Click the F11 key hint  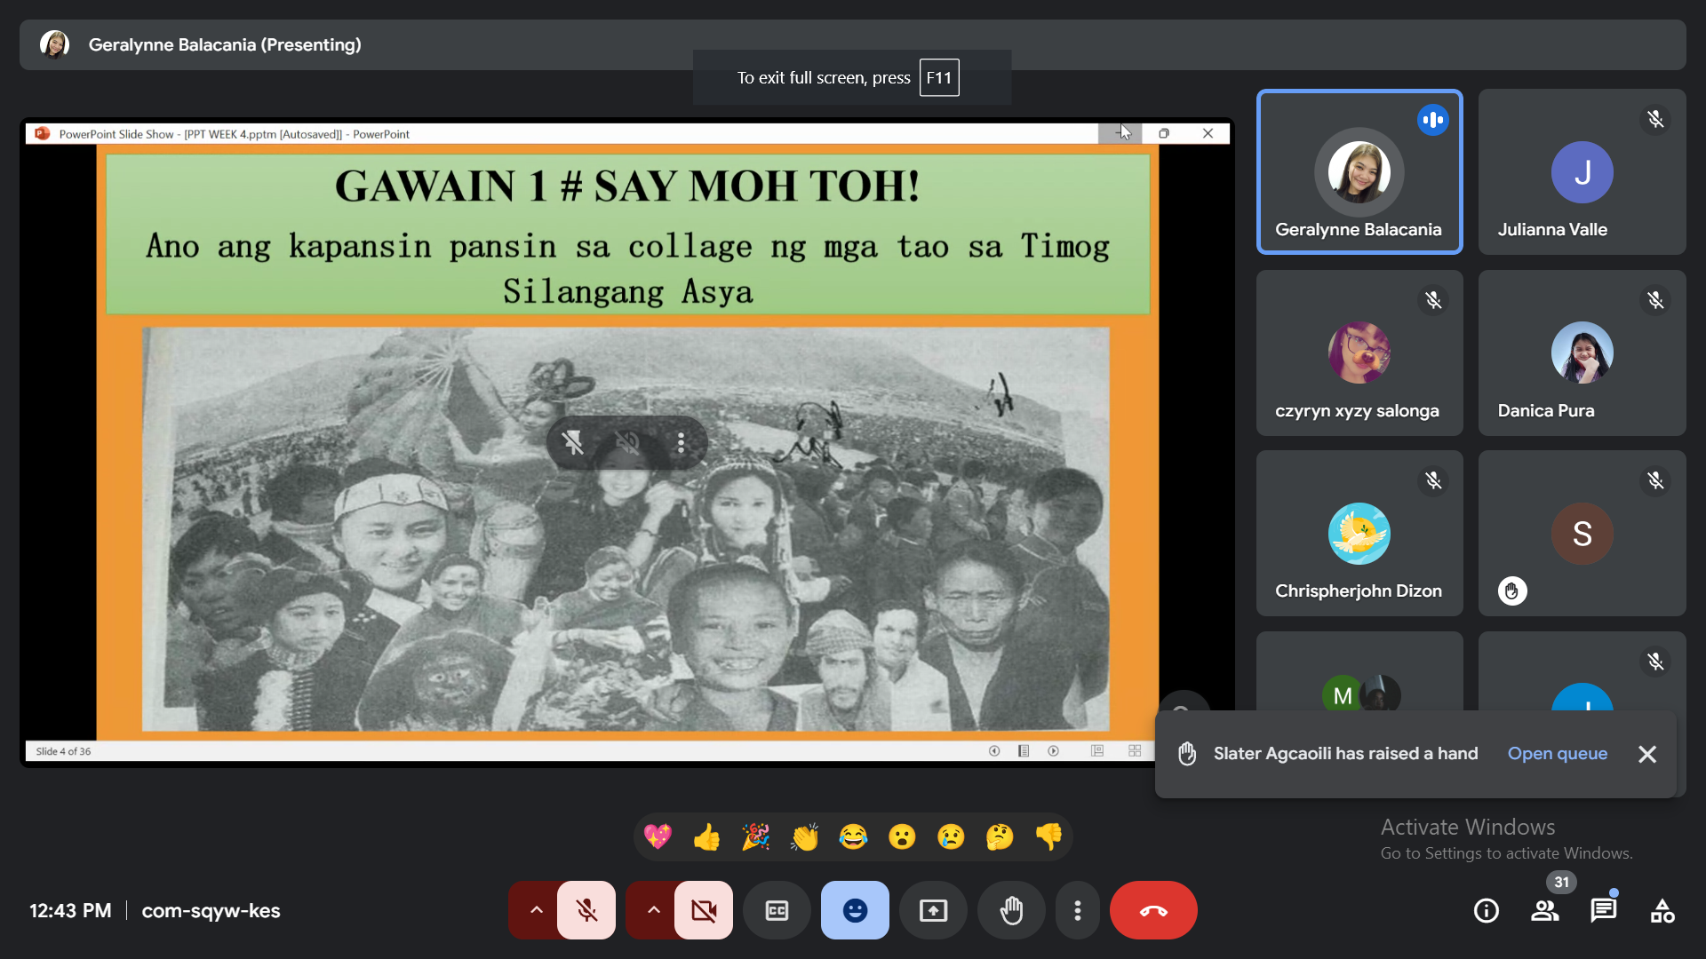tap(938, 77)
